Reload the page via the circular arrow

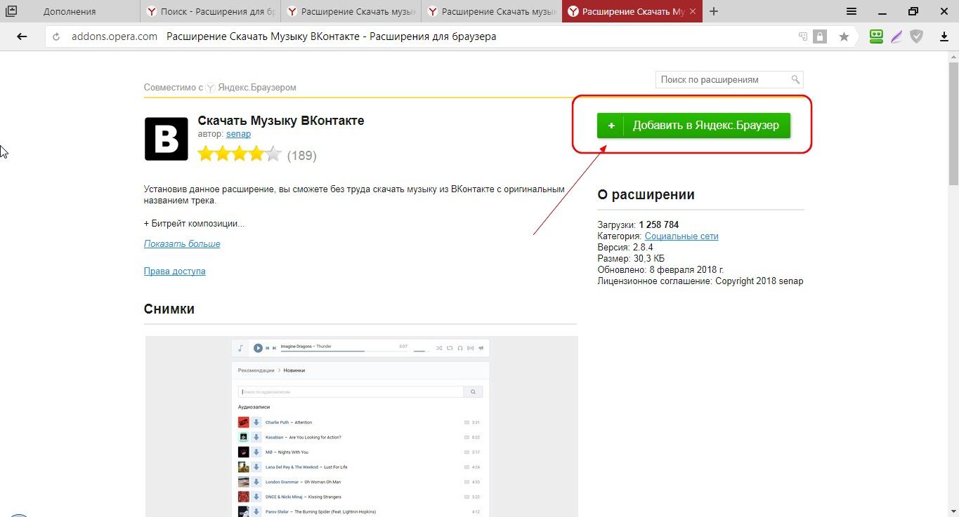coord(56,36)
